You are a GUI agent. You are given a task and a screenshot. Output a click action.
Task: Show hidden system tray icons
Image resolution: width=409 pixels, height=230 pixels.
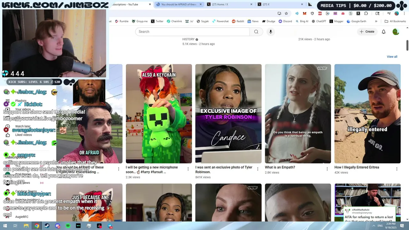pyautogui.click(x=374, y=226)
